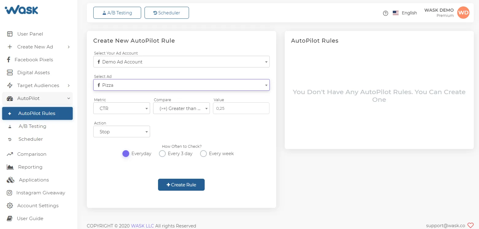Screen dimensions: 479x229
Task: Expand the Create New Ad submenu chevron
Action: pyautogui.click(x=69, y=47)
